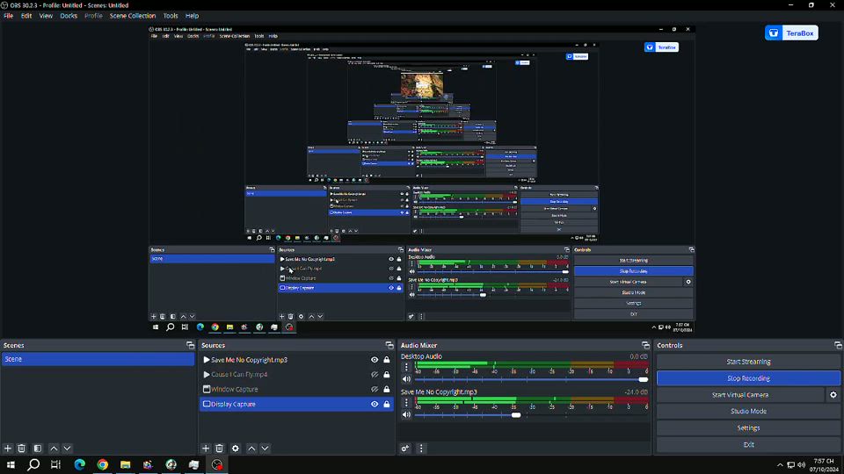Screen dimensions: 844x474
Task: Unlock the Save Me No Copyright.mp3 source
Action: click(387, 360)
